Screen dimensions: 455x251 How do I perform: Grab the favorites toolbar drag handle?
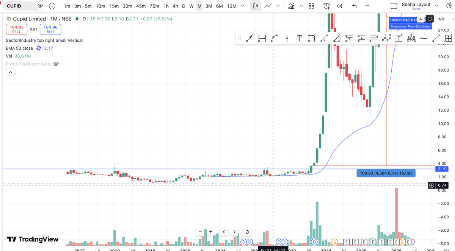(239, 38)
